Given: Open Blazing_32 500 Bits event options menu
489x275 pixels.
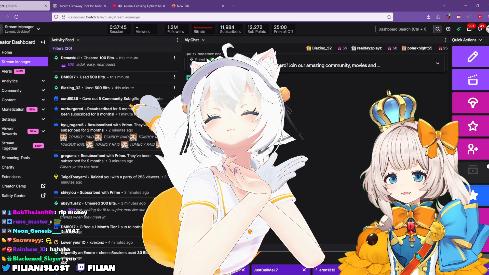Looking at the screenshot, I should pos(174,88).
